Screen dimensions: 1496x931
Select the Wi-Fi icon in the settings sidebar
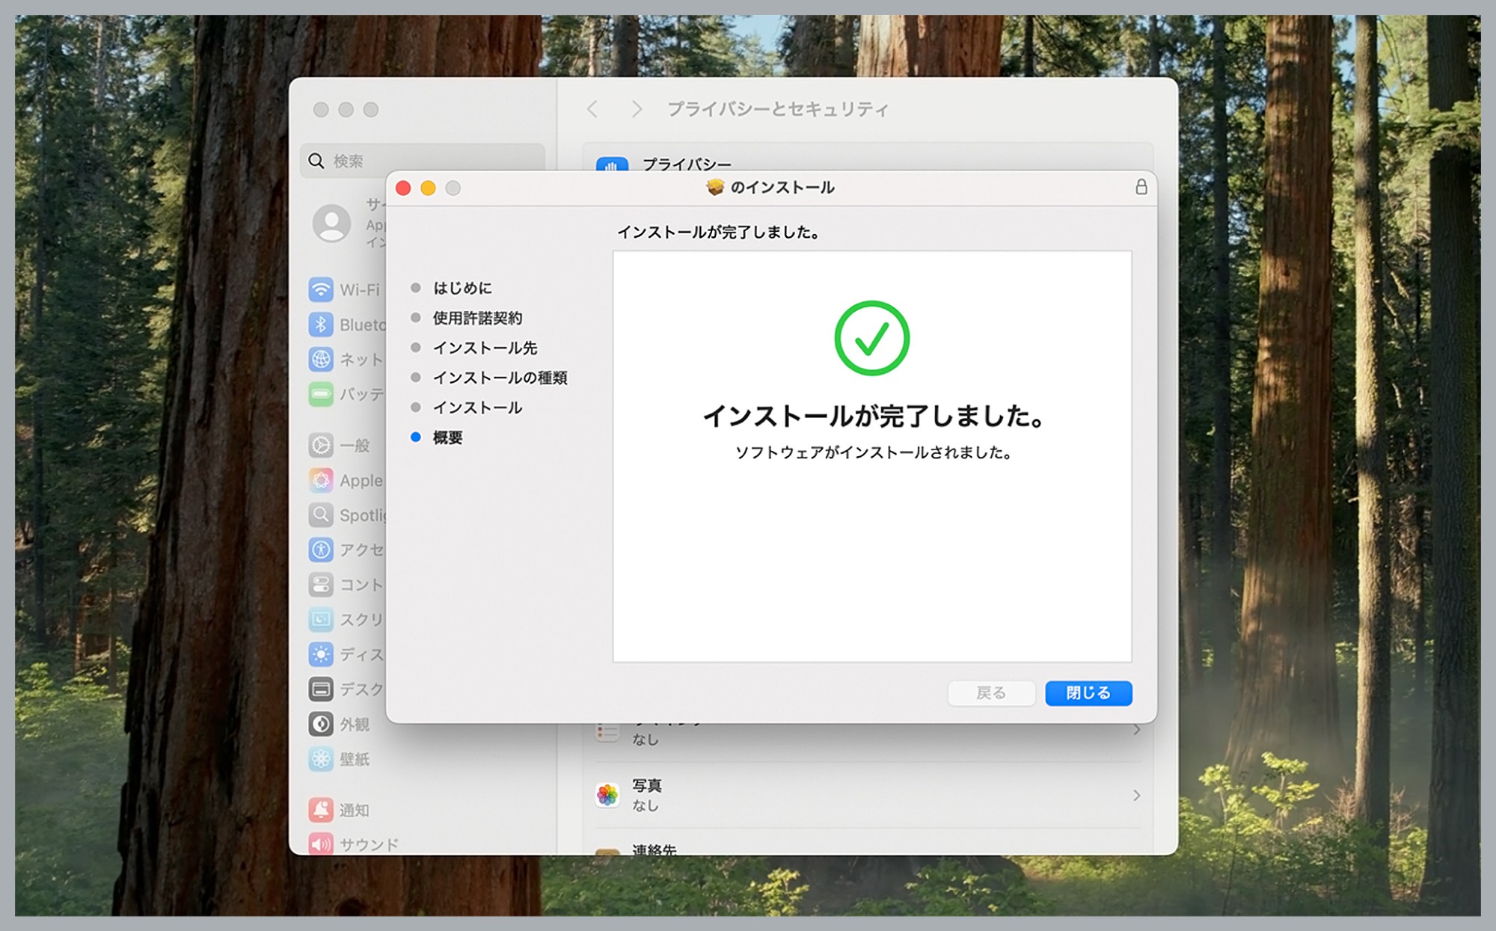click(321, 290)
